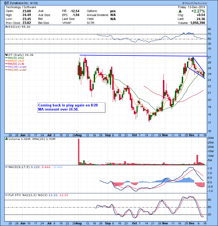Click the blue annotation about 8/20 MA remount
The image size is (218, 226).
coord(71,107)
